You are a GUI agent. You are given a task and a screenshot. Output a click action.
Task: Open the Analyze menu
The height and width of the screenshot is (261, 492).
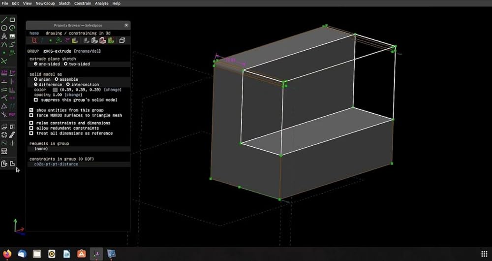click(102, 3)
